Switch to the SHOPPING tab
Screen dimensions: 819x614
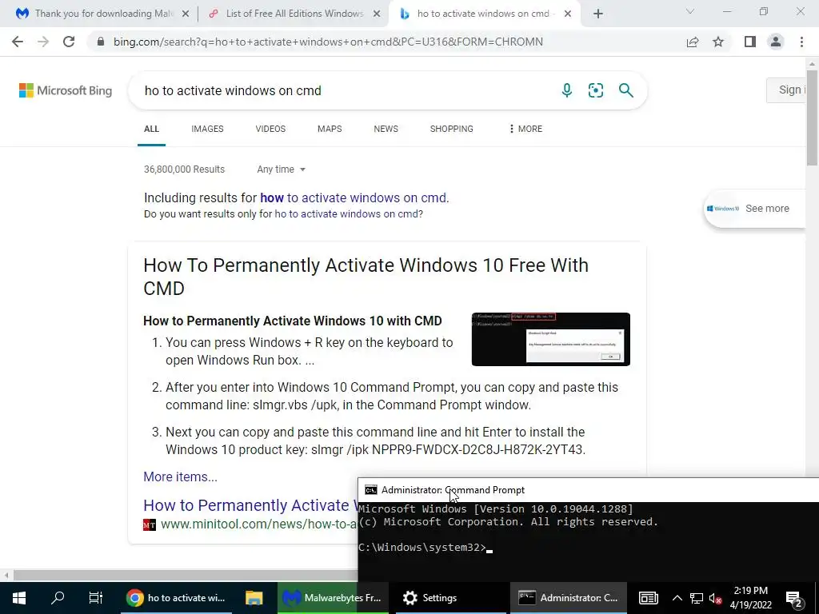point(452,129)
